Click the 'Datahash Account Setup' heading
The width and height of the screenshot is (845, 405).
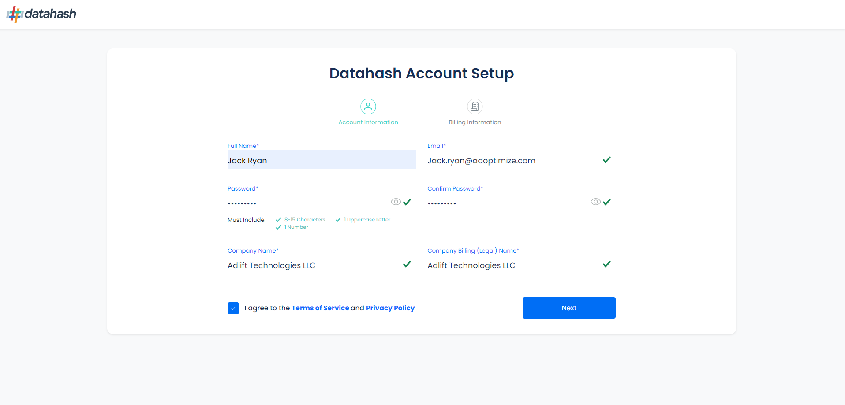coord(422,74)
